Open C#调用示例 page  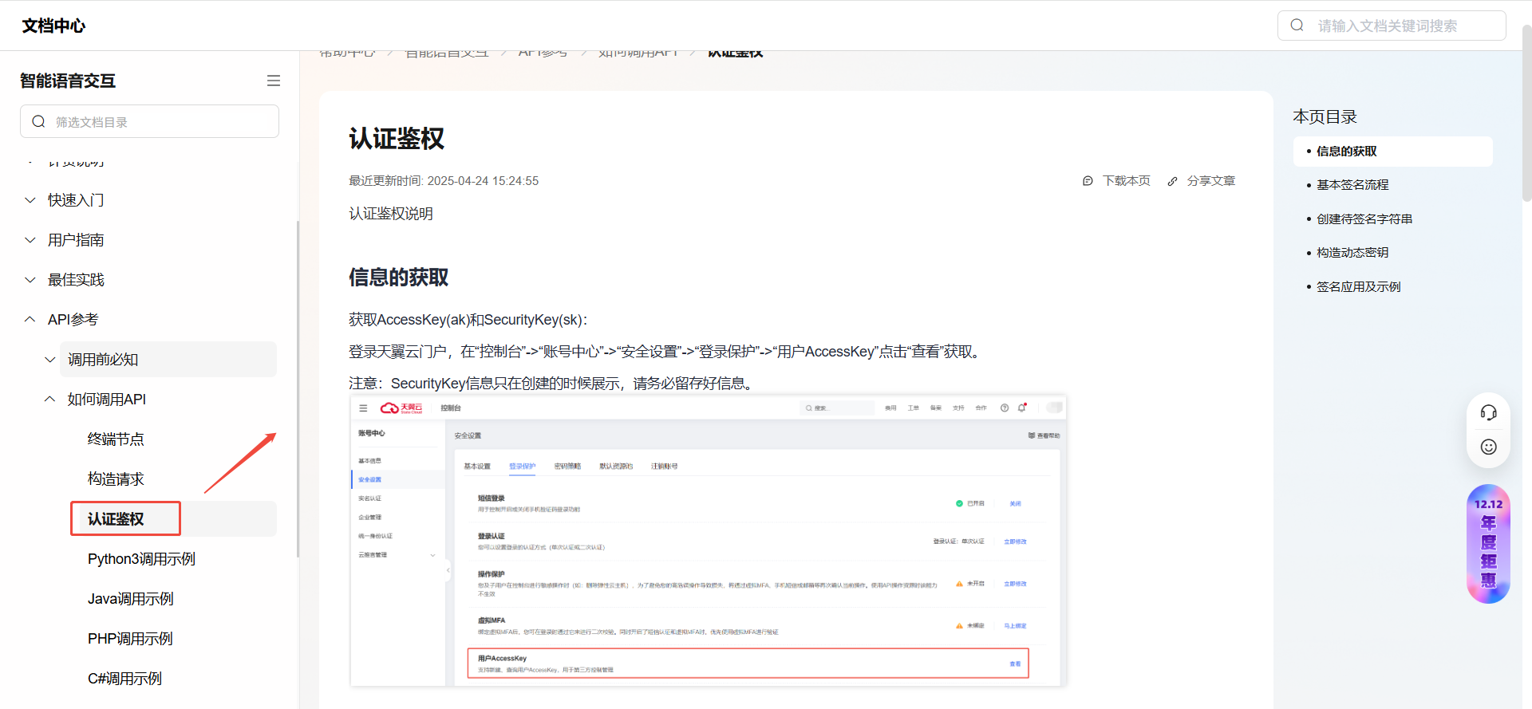124,679
